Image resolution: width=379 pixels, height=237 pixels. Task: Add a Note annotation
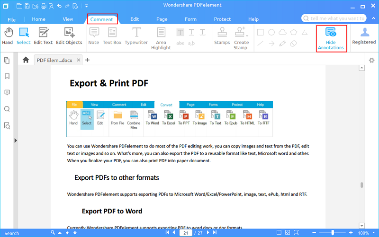click(x=94, y=36)
